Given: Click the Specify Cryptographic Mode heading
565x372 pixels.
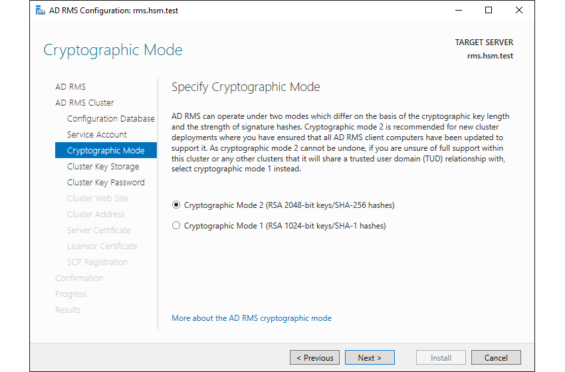Looking at the screenshot, I should click(246, 87).
